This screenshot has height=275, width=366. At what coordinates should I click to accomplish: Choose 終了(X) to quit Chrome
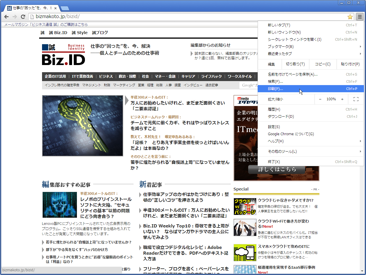click(x=311, y=162)
